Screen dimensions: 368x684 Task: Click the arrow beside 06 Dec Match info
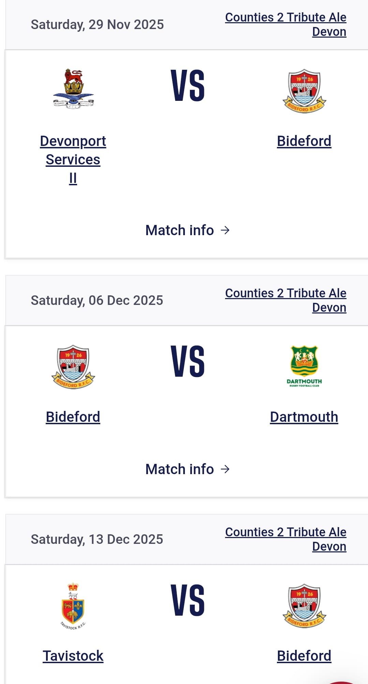[x=225, y=469]
